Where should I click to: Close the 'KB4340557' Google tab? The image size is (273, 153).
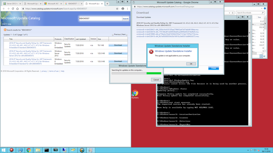pyautogui.click(x=81, y=4)
